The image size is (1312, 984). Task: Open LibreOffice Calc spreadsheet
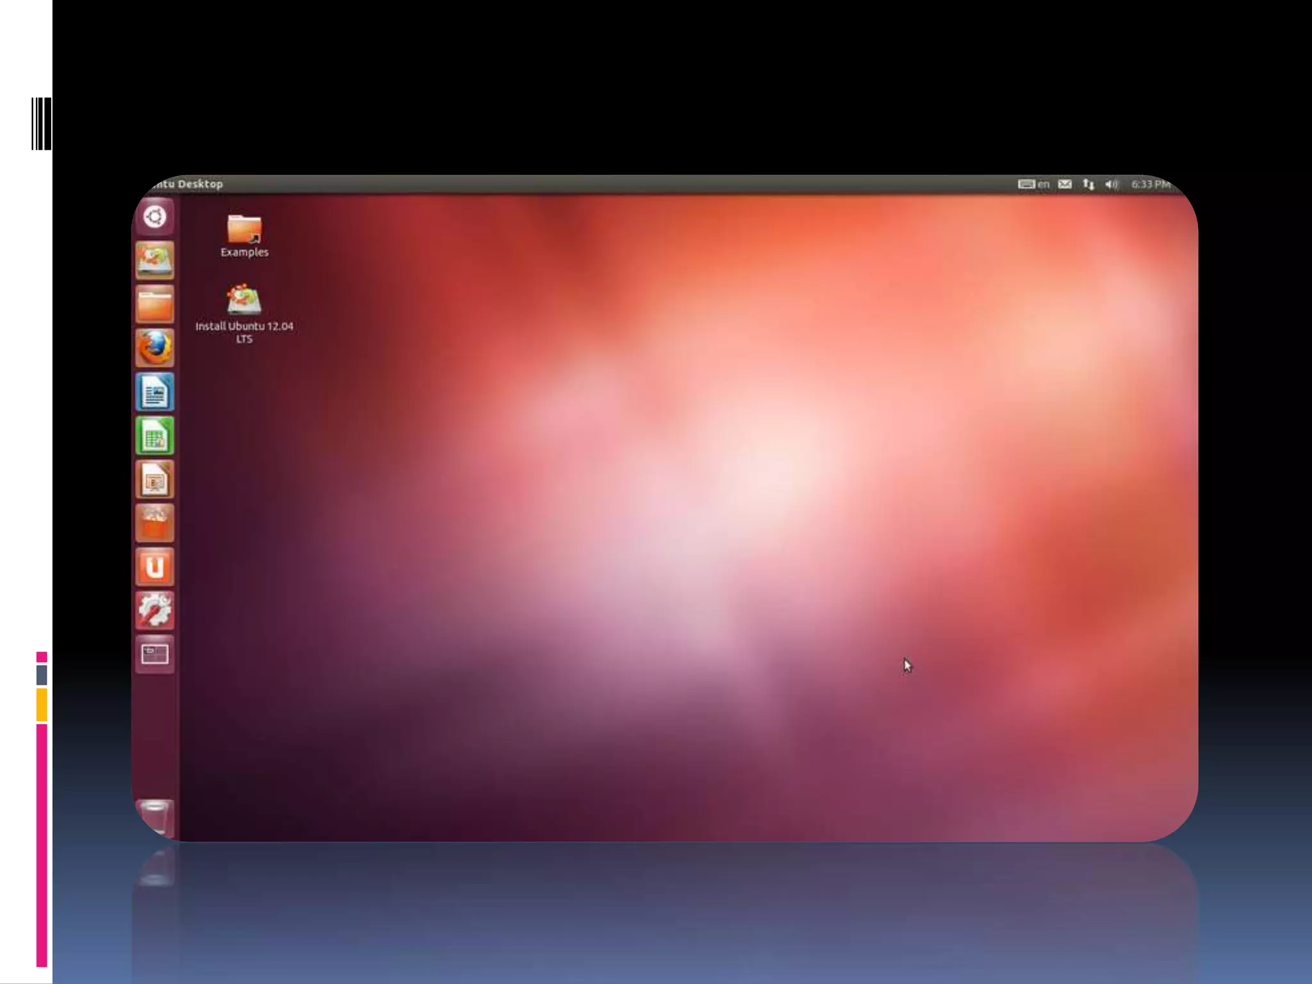(154, 436)
